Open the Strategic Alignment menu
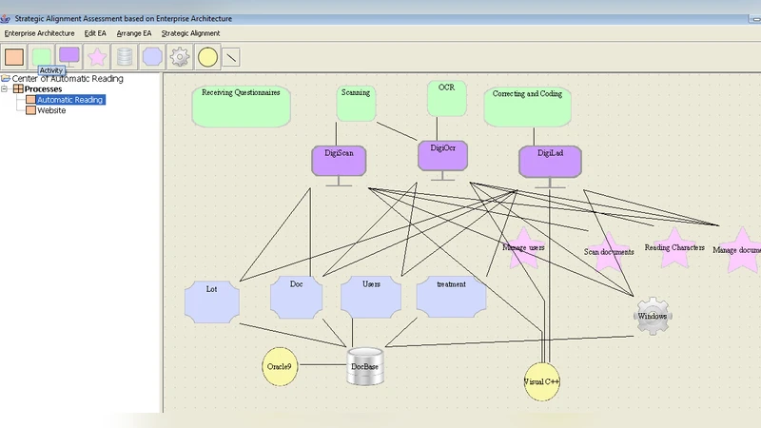 click(x=190, y=33)
